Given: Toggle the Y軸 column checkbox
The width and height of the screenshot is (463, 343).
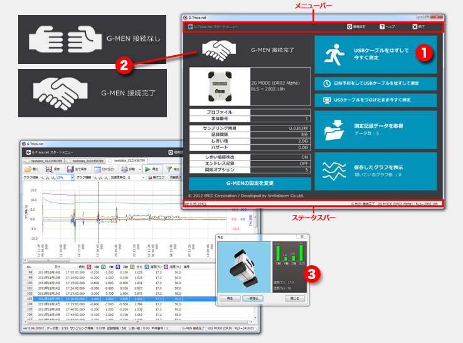Looking at the screenshot, I should click(x=105, y=266).
